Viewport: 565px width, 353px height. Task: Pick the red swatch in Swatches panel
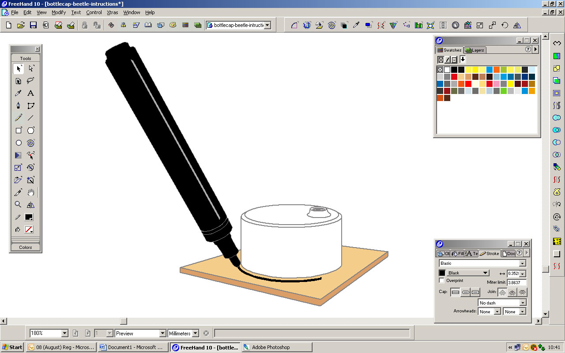(x=454, y=76)
